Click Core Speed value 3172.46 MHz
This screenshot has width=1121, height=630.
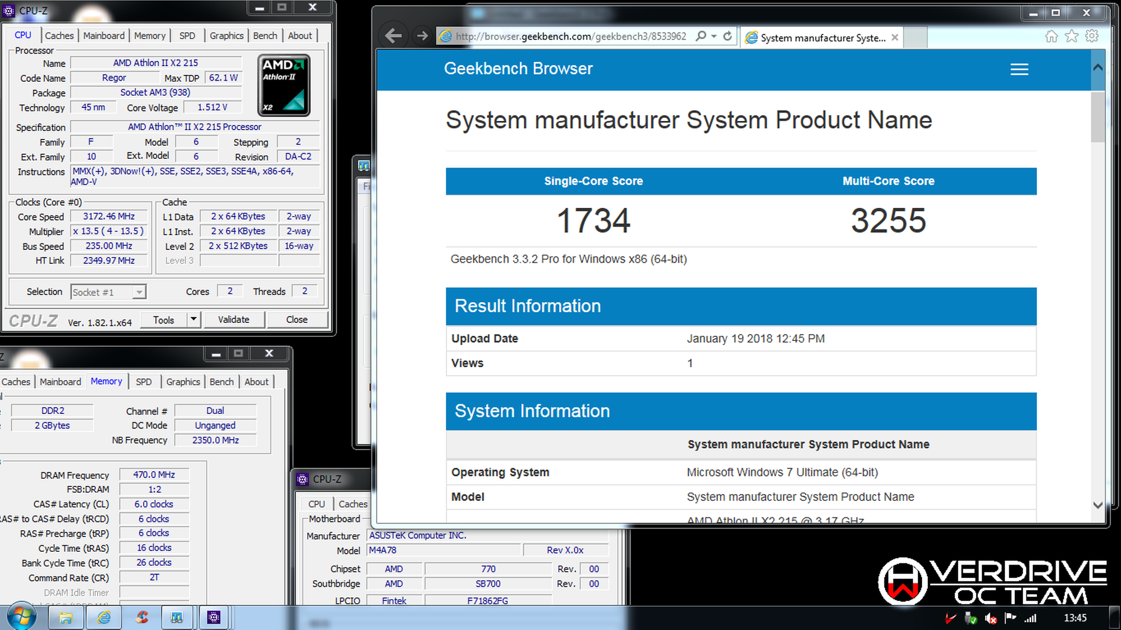pos(109,216)
